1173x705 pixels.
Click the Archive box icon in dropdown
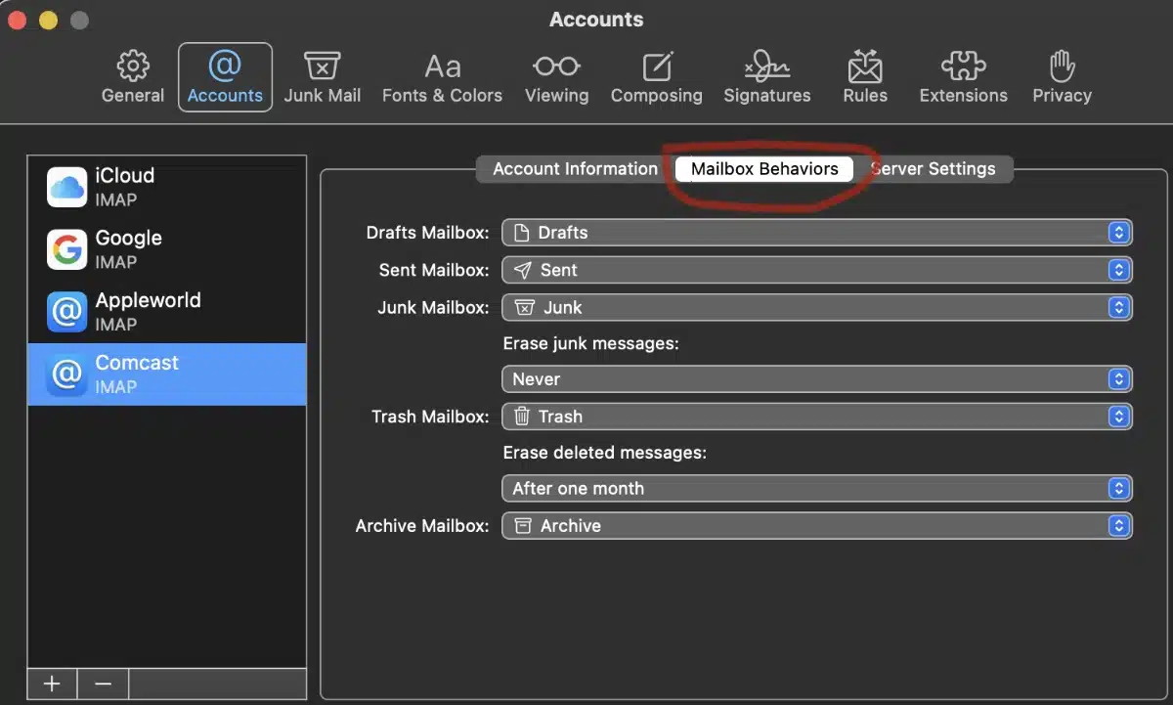523,526
